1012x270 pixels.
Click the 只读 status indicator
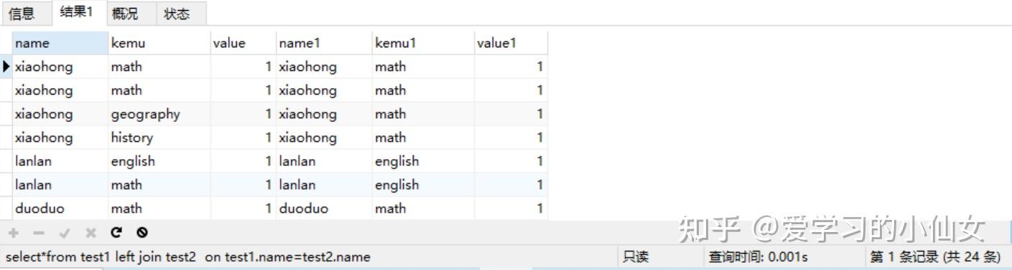point(636,257)
